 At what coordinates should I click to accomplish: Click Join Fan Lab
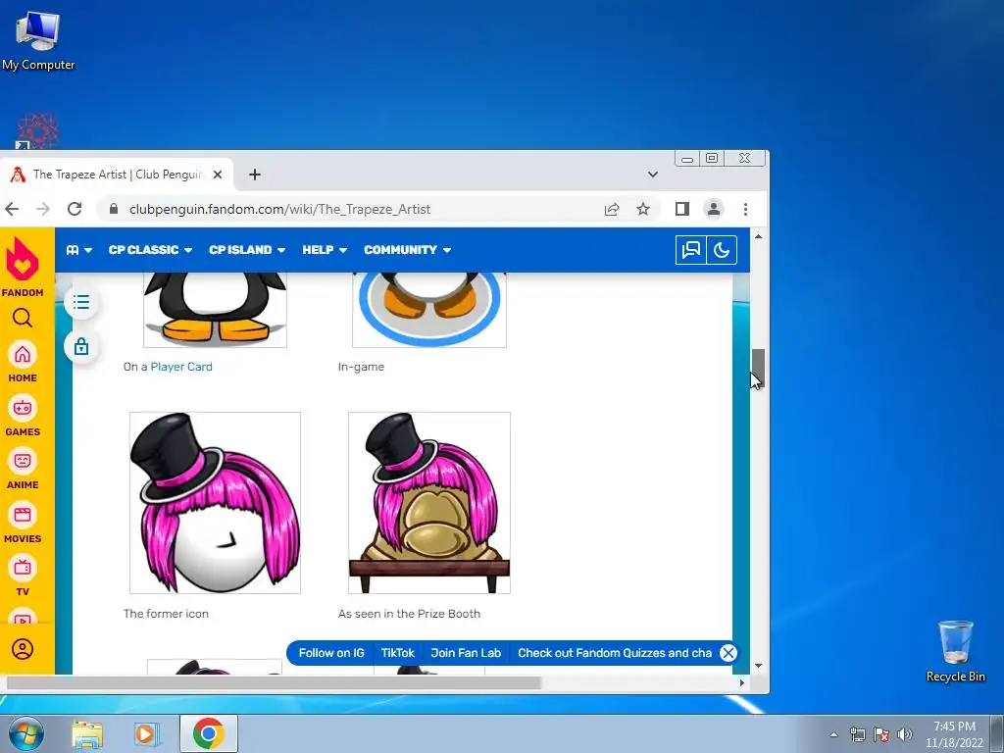pyautogui.click(x=466, y=652)
